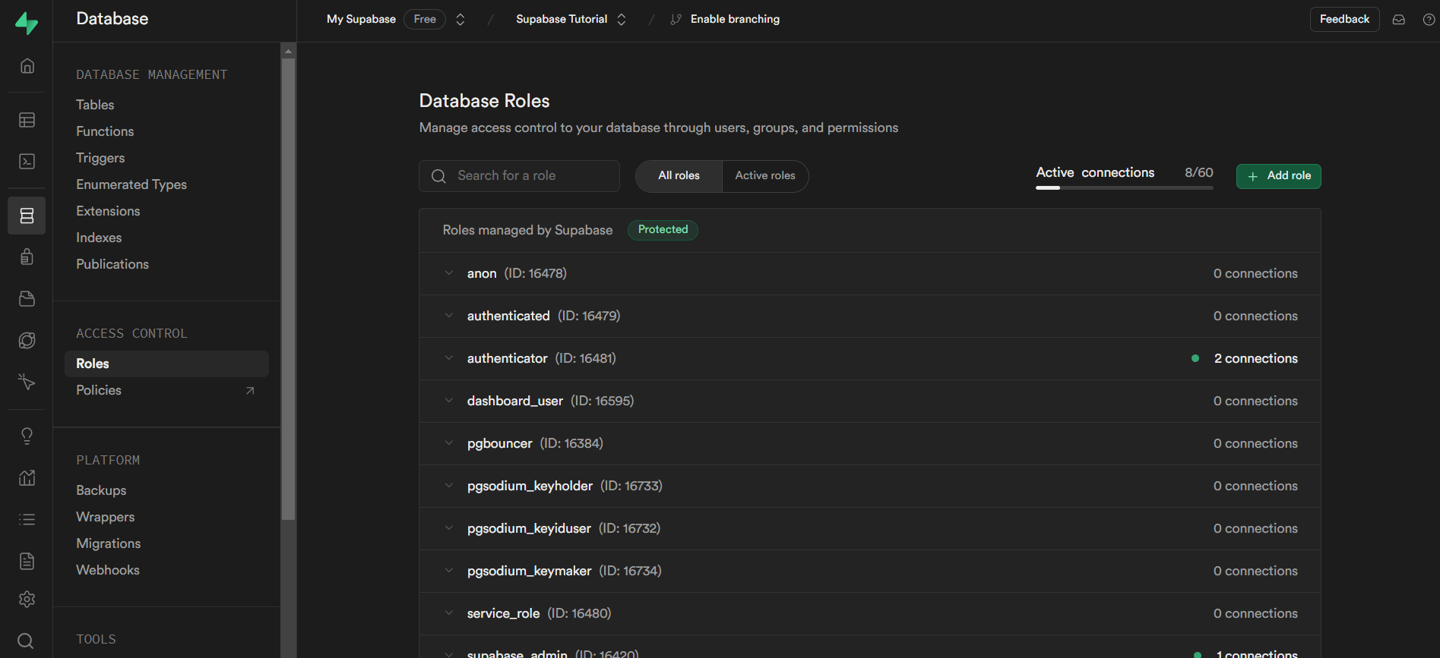Open the Reports chart icon
The width and height of the screenshot is (1440, 658).
tap(27, 477)
